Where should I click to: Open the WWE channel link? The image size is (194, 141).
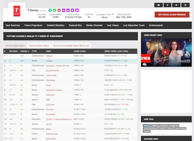coord(48,100)
